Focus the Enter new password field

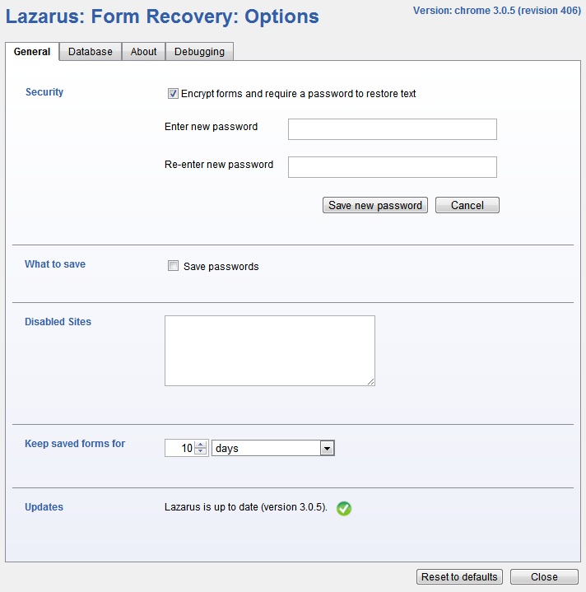(392, 129)
